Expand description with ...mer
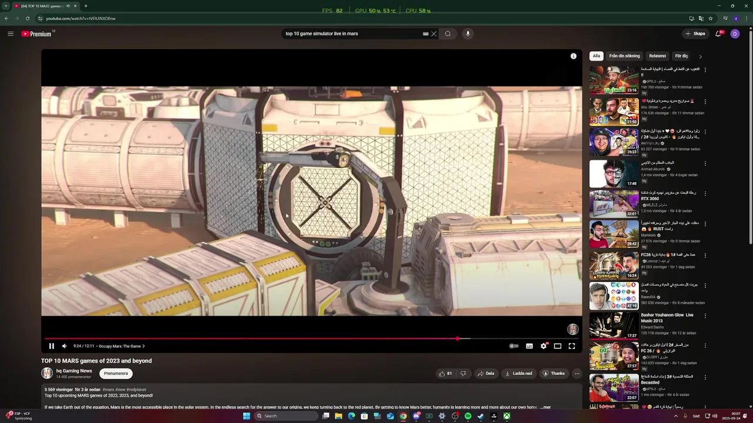 tap(545, 407)
